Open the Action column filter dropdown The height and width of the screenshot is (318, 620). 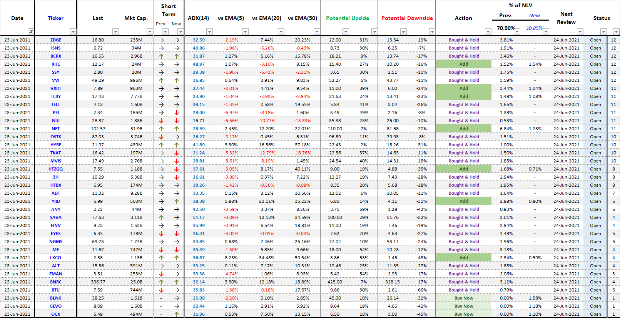[x=488, y=31]
